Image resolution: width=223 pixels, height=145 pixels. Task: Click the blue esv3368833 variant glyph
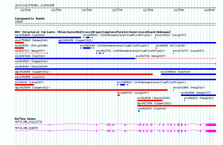tap(123, 85)
